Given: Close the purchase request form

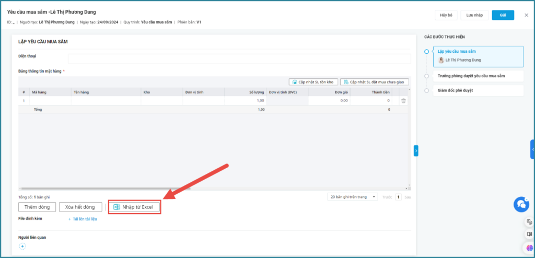Looking at the screenshot, I should [x=527, y=15].
